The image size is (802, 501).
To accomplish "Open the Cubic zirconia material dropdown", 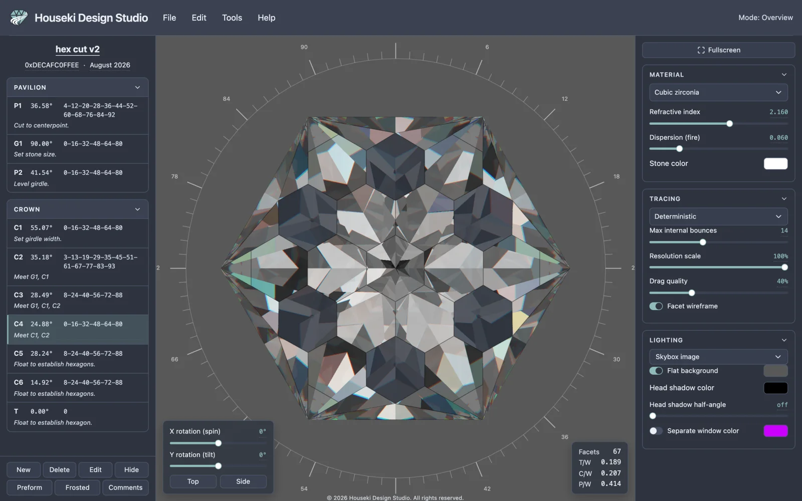I will coord(718,92).
